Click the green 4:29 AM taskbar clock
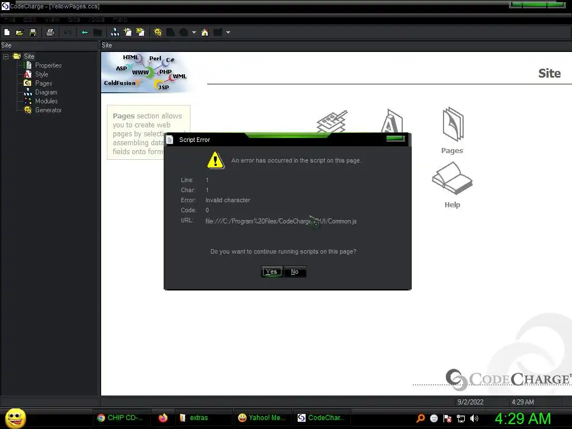 tap(523, 418)
